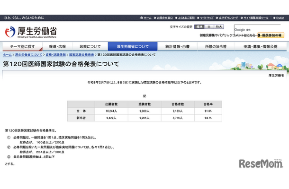This screenshot has width=289, height=189.
Task: Click the home icon beside ホーム
Action: tap(142, 18)
